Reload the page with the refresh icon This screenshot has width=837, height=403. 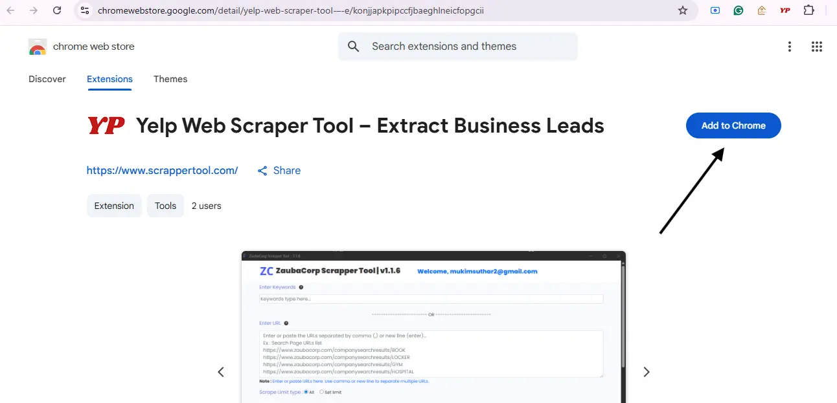(58, 10)
